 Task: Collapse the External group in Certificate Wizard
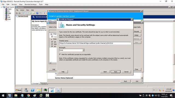[51, 39]
